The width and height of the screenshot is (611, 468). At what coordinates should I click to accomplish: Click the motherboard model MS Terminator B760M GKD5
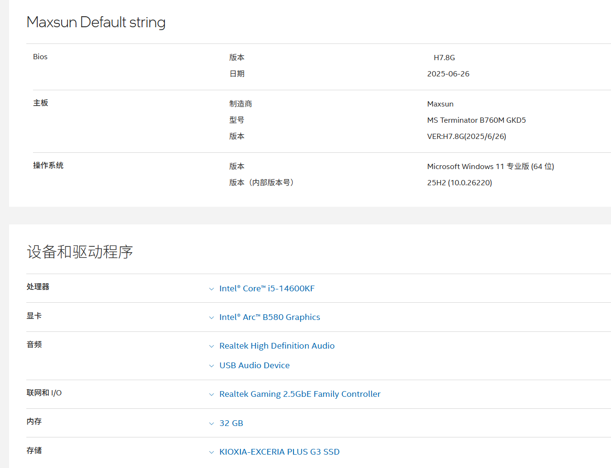tap(476, 120)
